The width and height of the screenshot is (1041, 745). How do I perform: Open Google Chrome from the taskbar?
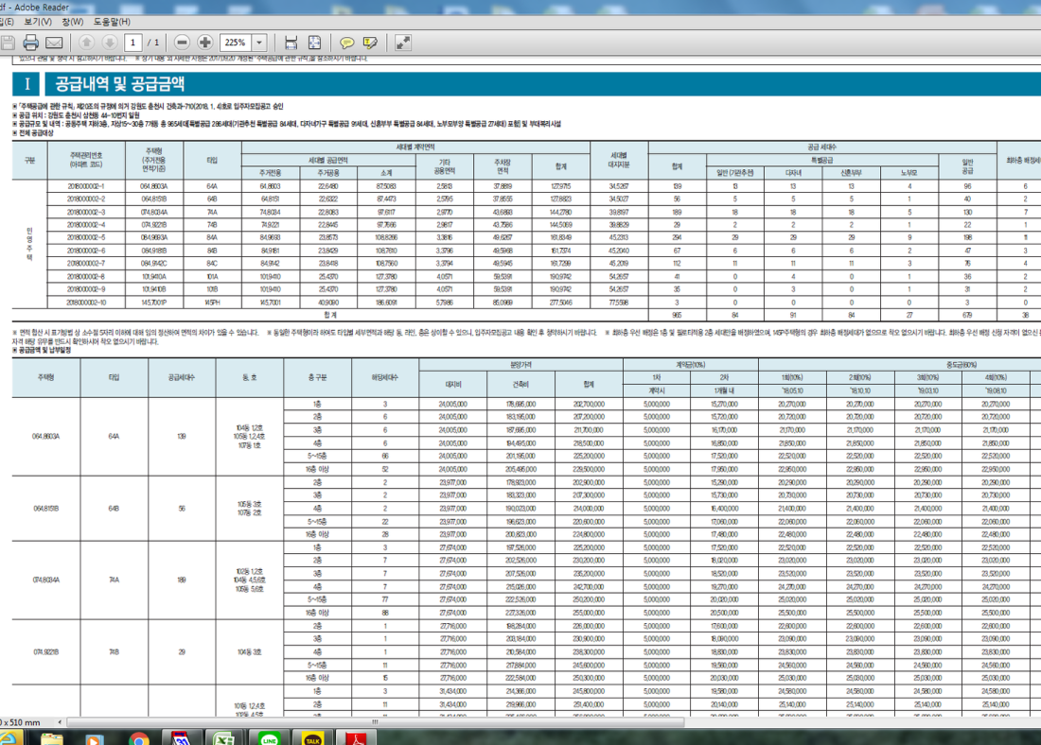coord(139,738)
